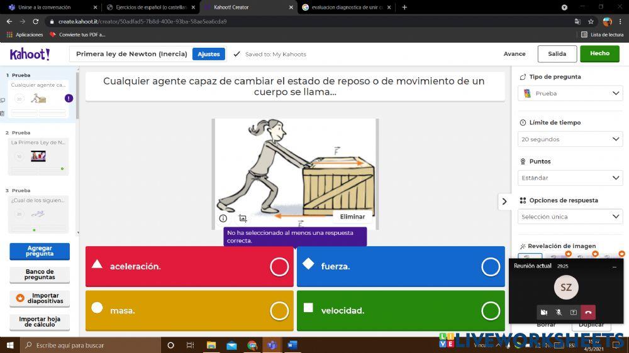This screenshot has height=353, width=629.
Task: Open Aplicaciones bookmarks shortcut
Action: tap(25, 35)
